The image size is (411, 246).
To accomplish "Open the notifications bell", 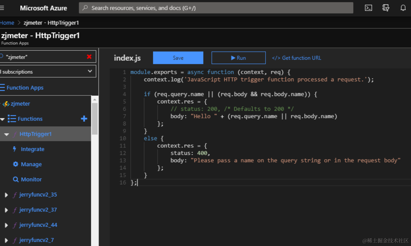I will point(403,8).
